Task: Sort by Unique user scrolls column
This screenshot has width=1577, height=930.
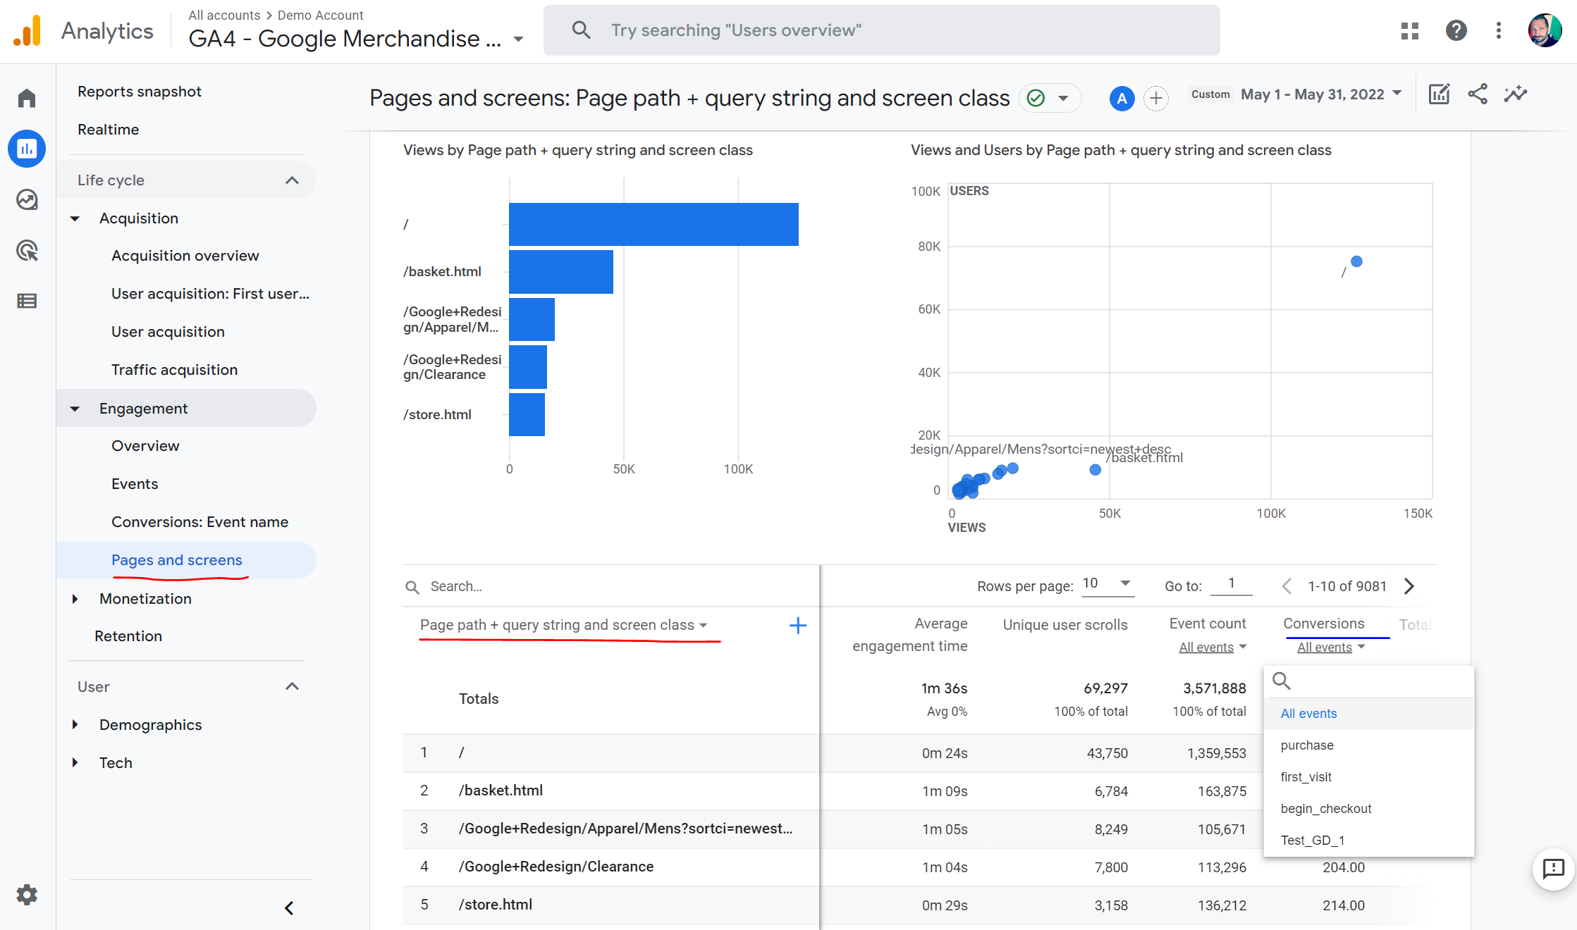Action: click(x=1065, y=625)
